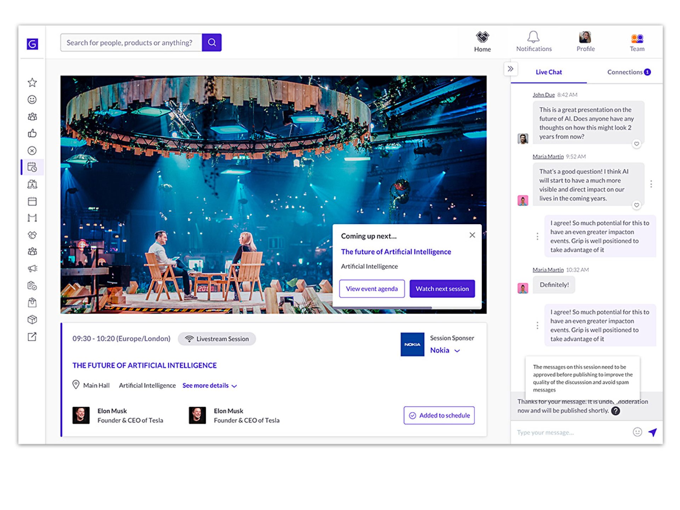Open the clipboard checklist sidebar icon
The width and height of the screenshot is (680, 510).
32,285
